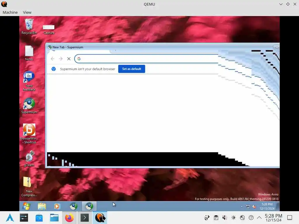Viewport: 299px width, 224px height.
Task: Click the Supermium window title icon
Action: pyautogui.click(x=50, y=47)
